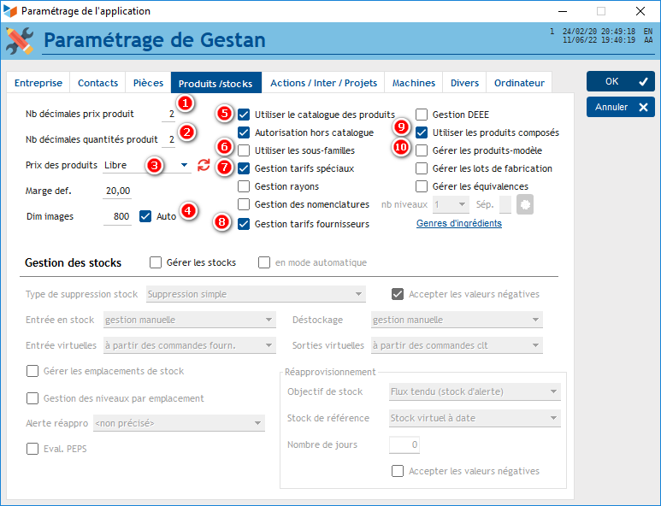Click the wrench and screwdriver header icon
Screen dimensions: 661x506
(20, 40)
